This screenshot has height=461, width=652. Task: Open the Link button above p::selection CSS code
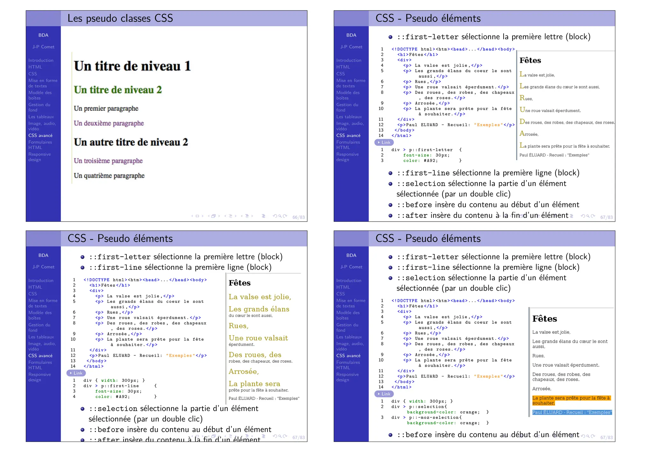(x=384, y=394)
